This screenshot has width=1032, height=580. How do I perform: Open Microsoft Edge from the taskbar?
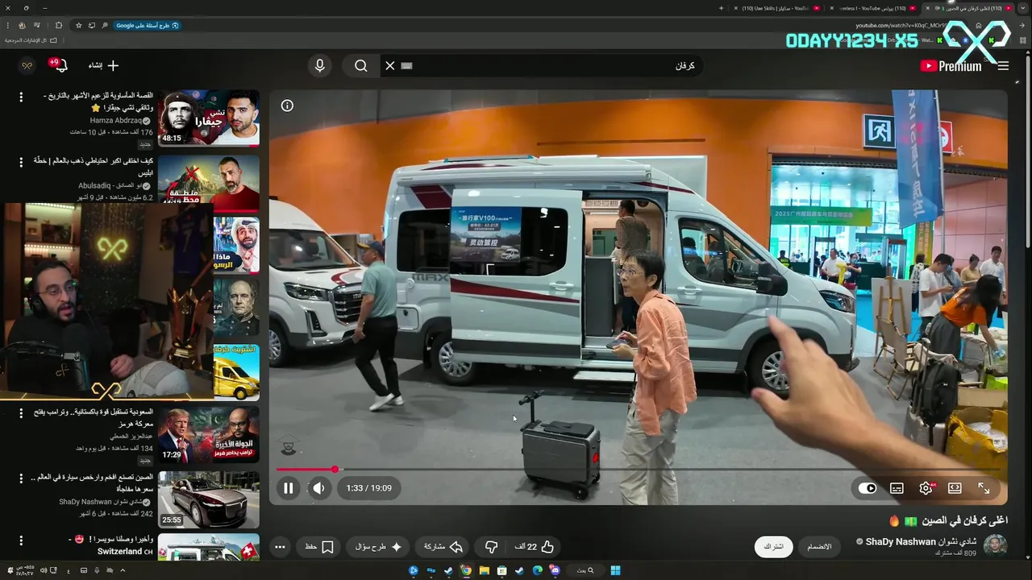(537, 570)
